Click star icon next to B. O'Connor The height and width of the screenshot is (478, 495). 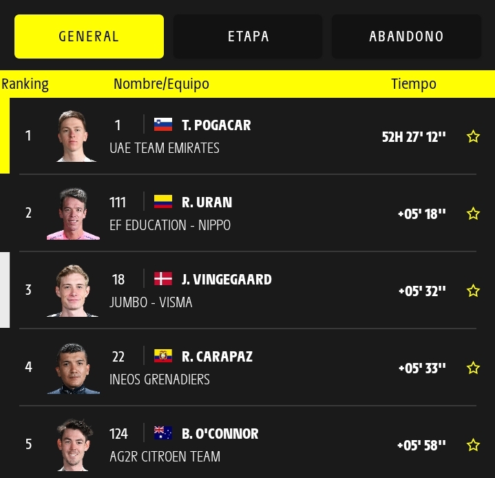point(473,445)
